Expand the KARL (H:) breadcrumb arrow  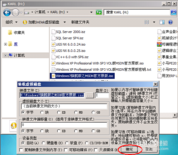[67, 12]
